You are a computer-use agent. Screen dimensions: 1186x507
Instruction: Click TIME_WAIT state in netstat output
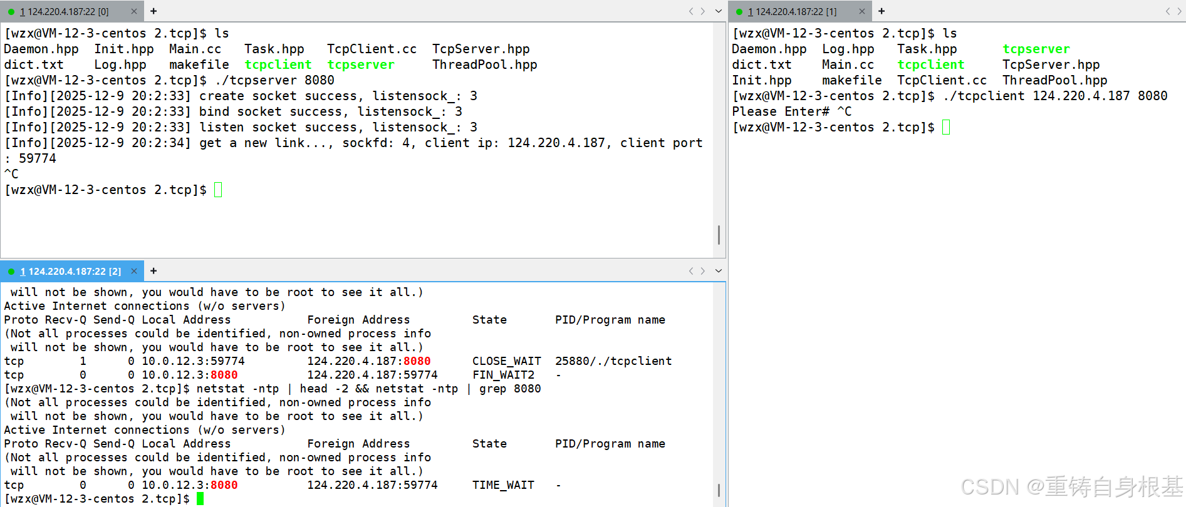pos(504,485)
